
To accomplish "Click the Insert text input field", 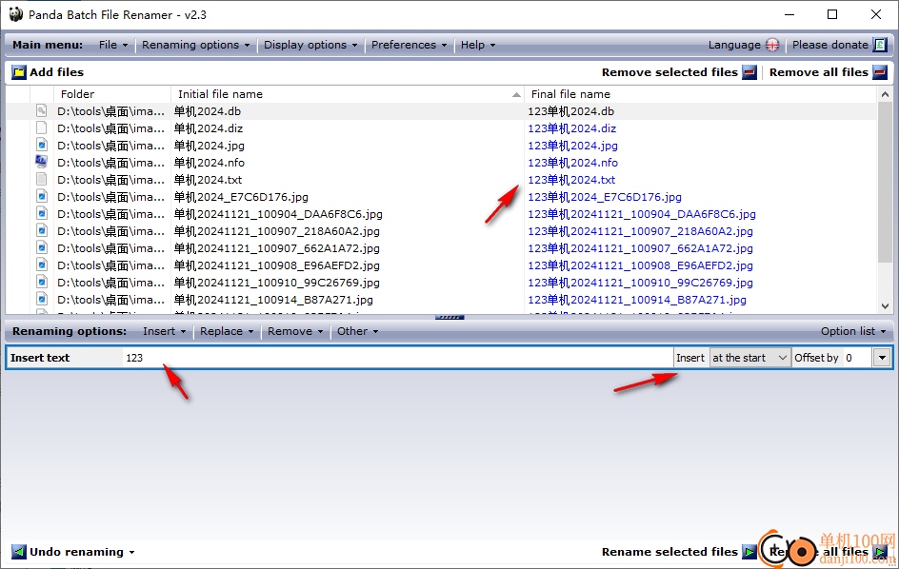I will (x=397, y=358).
